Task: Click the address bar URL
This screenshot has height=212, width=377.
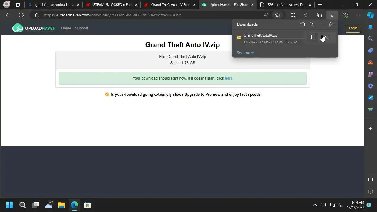Action: click(113, 15)
